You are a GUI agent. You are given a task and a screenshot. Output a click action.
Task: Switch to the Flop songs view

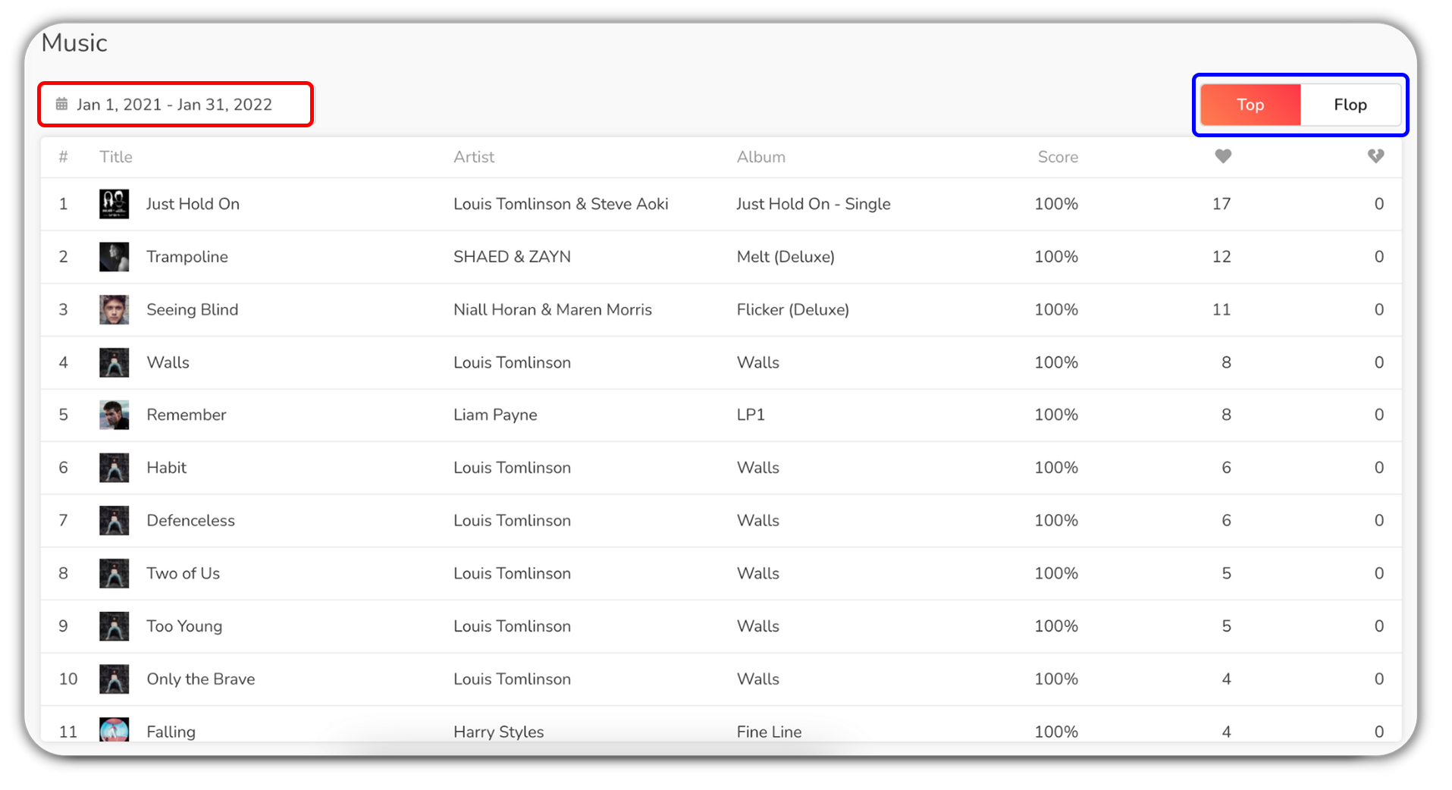(x=1350, y=105)
